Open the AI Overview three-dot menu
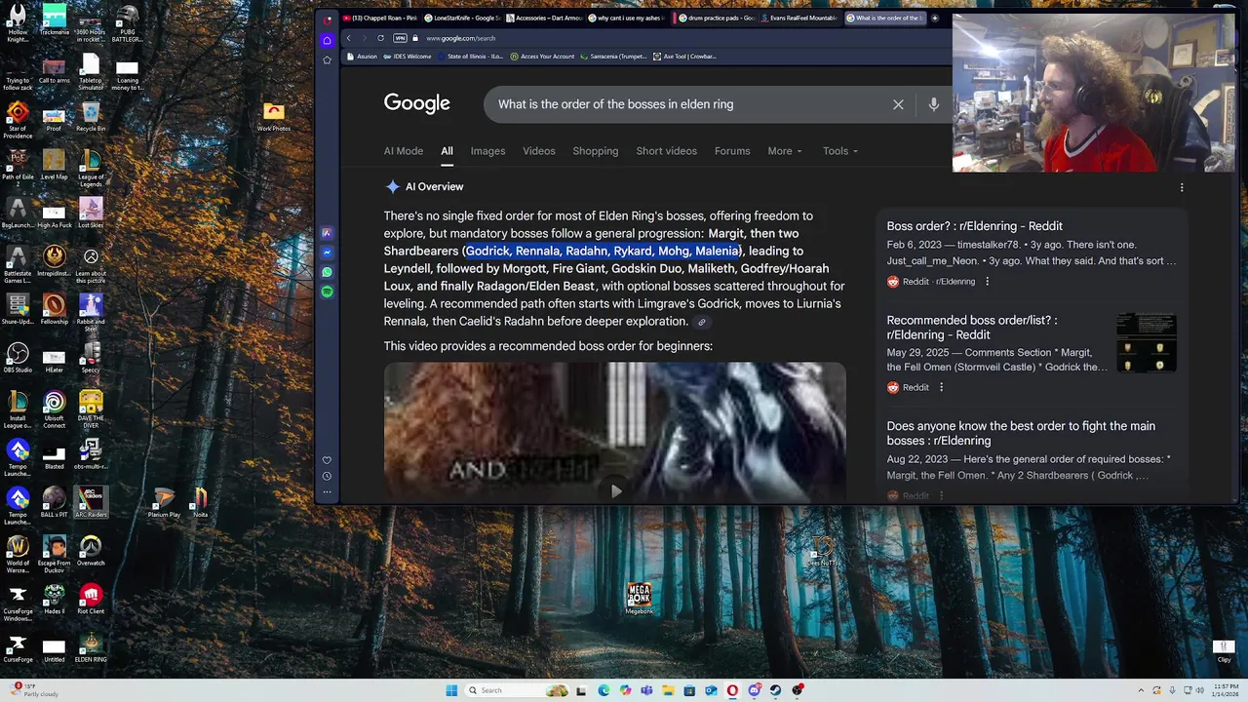1248x702 pixels. pos(1182,187)
